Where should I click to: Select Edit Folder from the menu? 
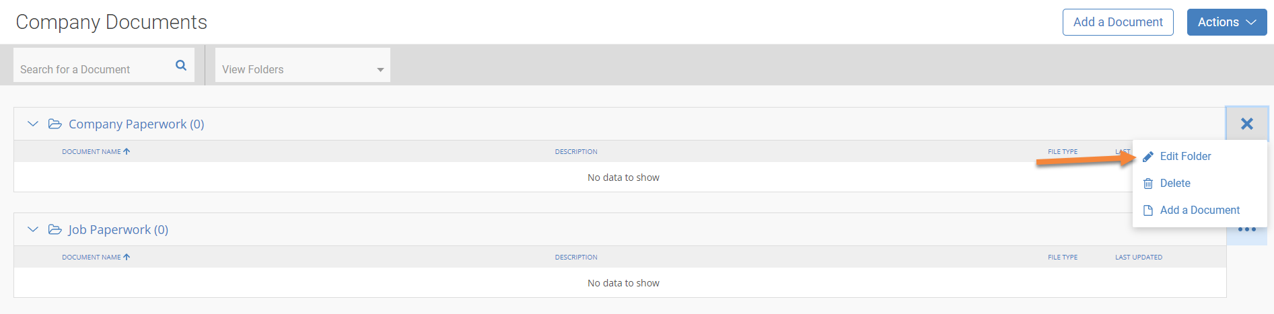tap(1185, 157)
